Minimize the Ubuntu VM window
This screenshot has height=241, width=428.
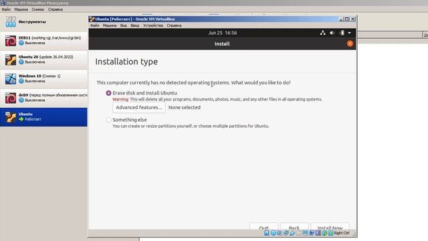[x=341, y=19]
